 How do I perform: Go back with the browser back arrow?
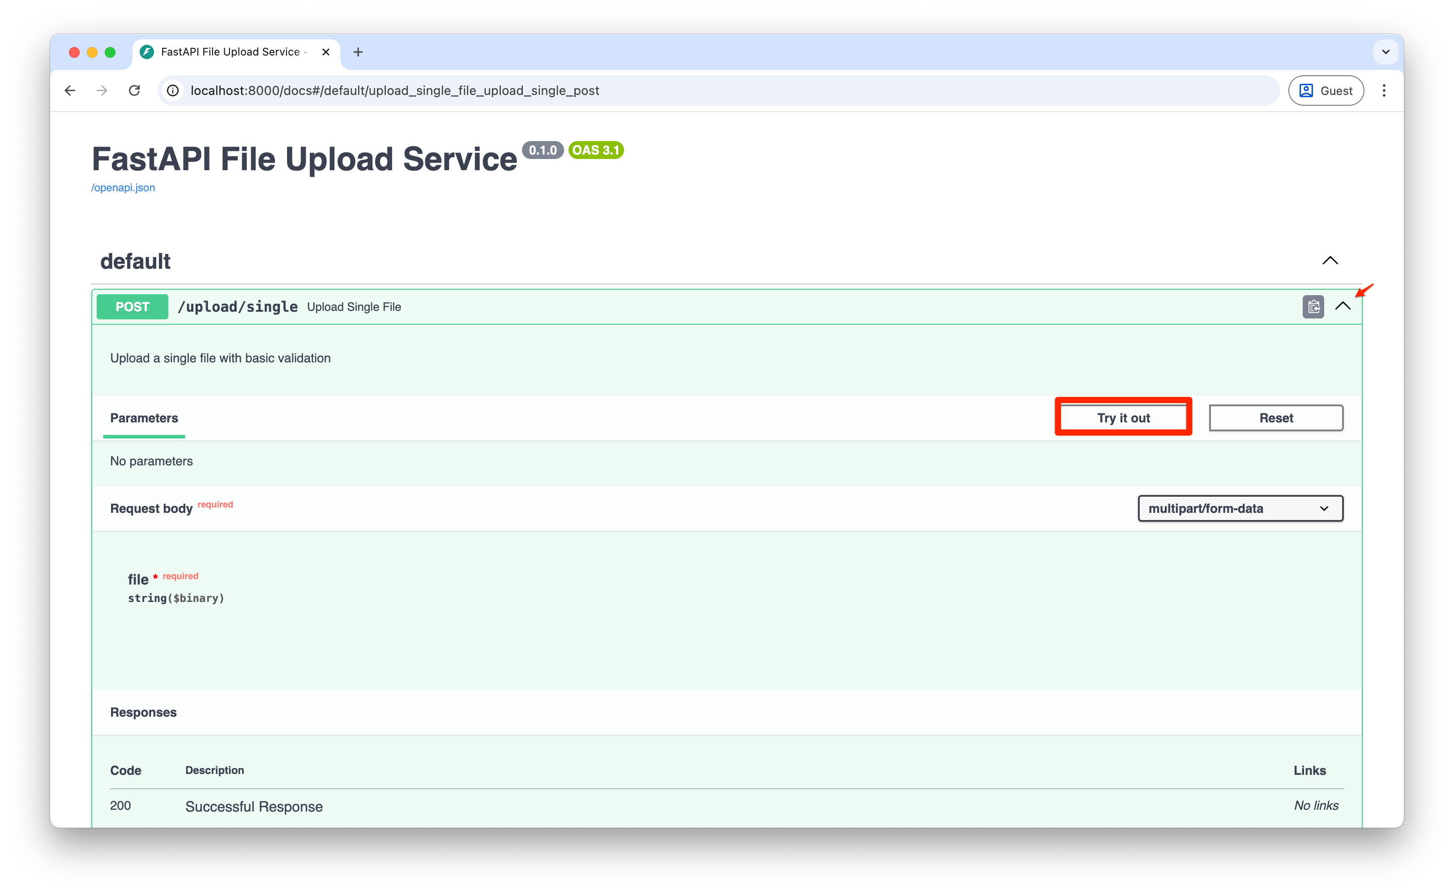coord(70,90)
